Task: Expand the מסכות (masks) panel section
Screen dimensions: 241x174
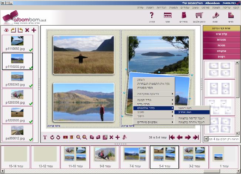Action: [x=221, y=45]
